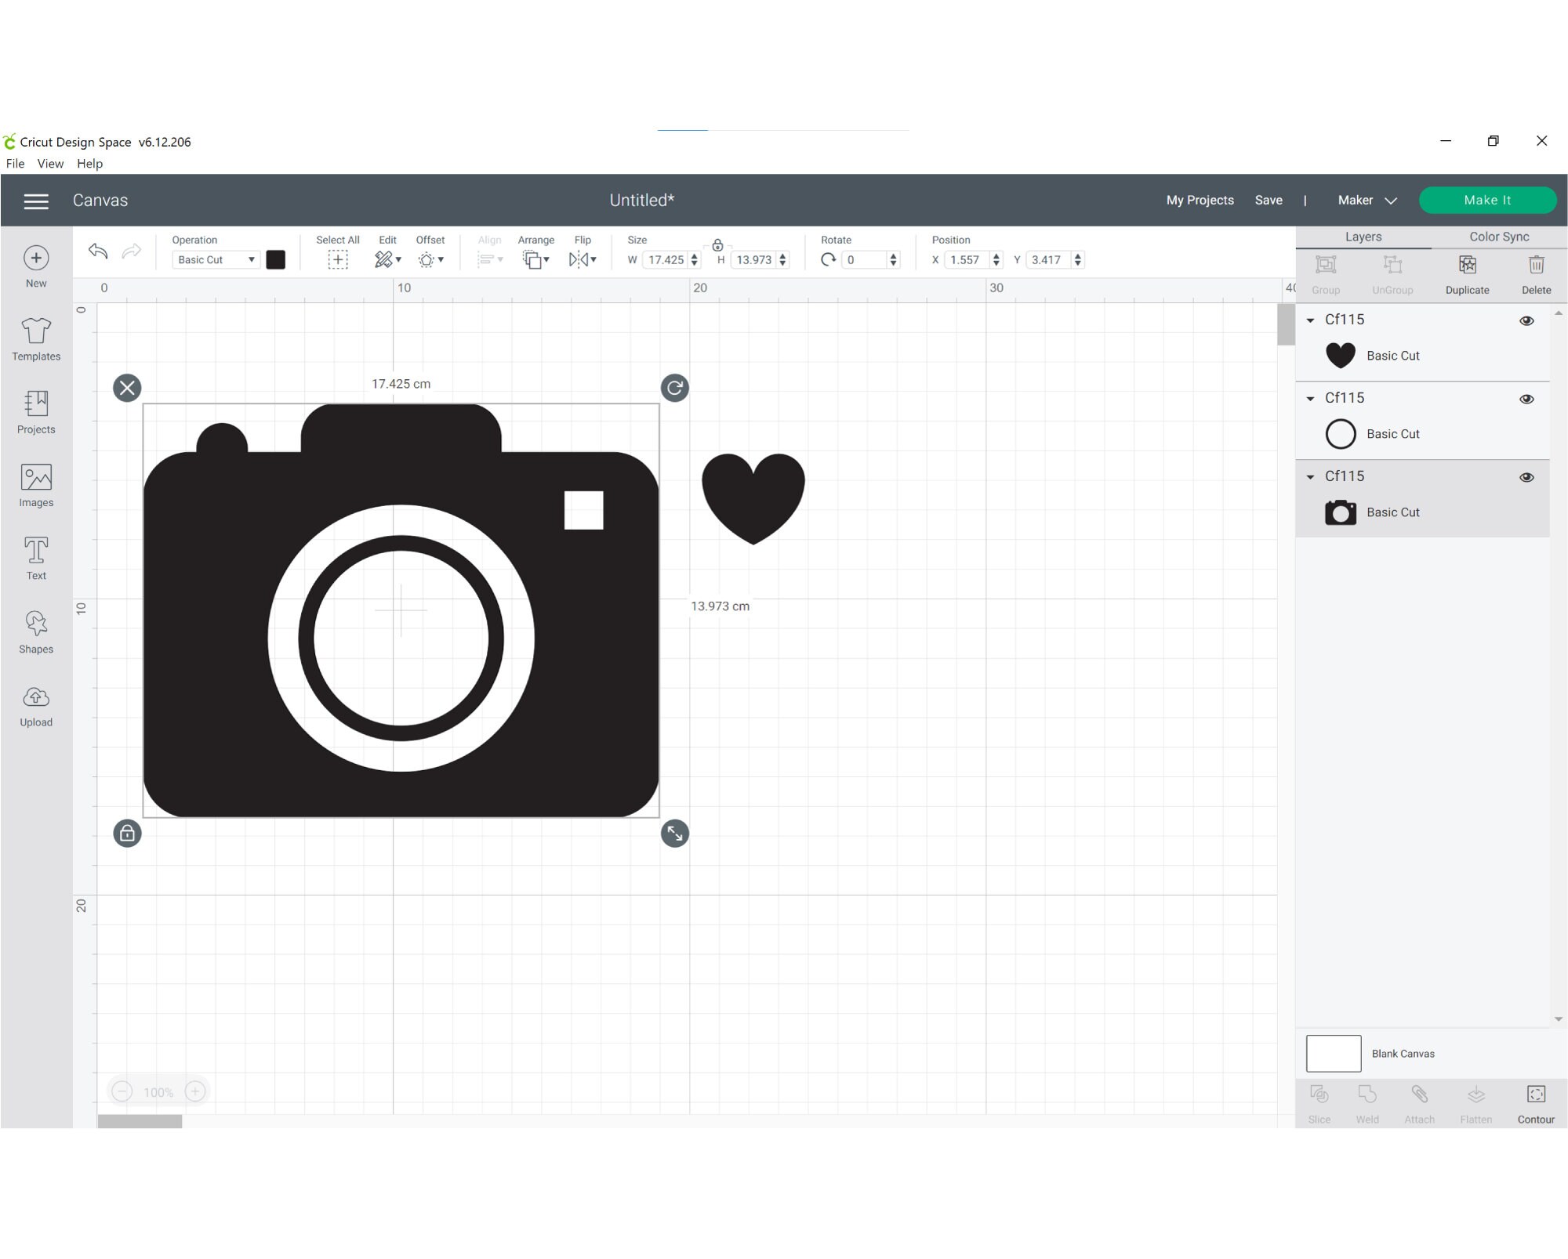Open the Upload panel
This screenshot has width=1568, height=1259.
tap(36, 704)
